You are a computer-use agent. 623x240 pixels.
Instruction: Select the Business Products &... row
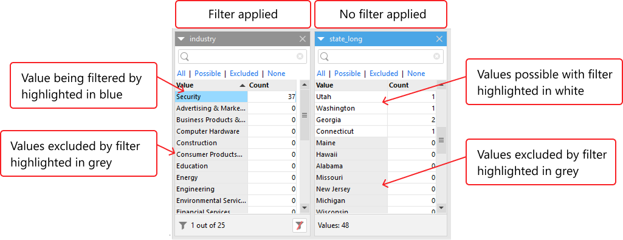point(212,120)
